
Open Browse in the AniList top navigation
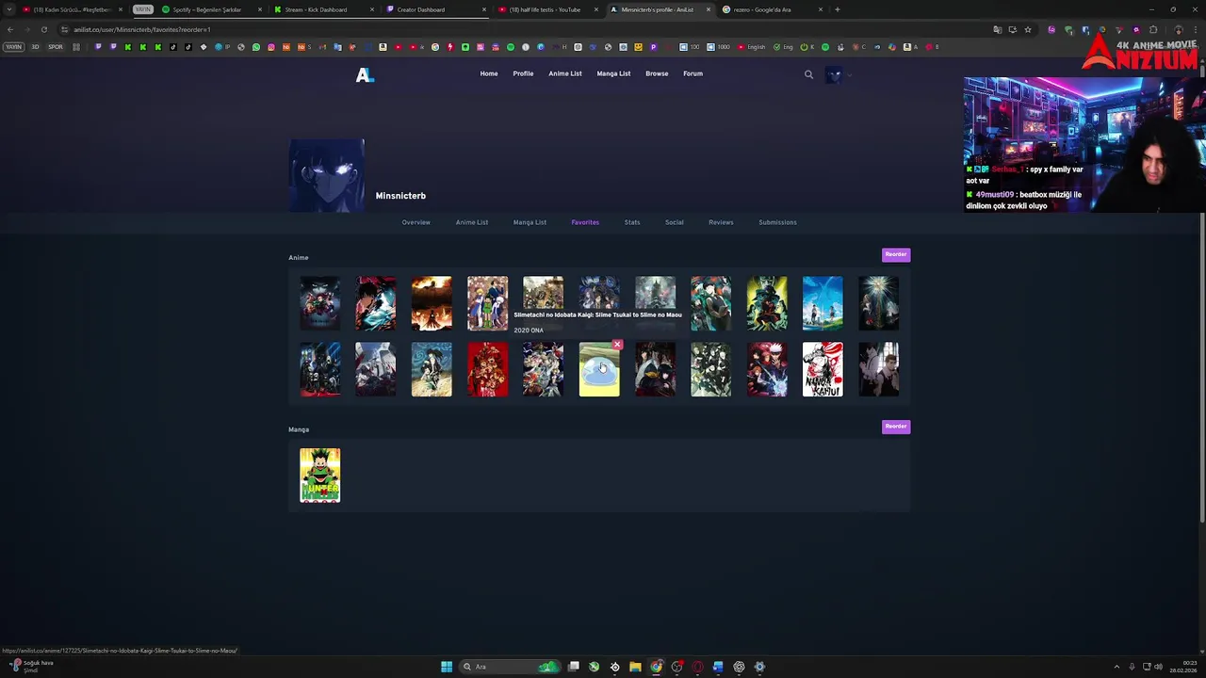(657, 73)
